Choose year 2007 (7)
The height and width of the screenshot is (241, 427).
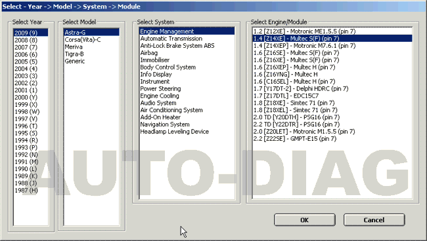[31, 47]
